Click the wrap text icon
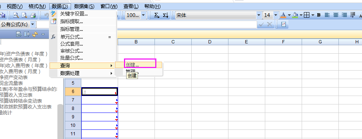Image resolution: width=362 pixels, height=139 pixels. (353, 15)
